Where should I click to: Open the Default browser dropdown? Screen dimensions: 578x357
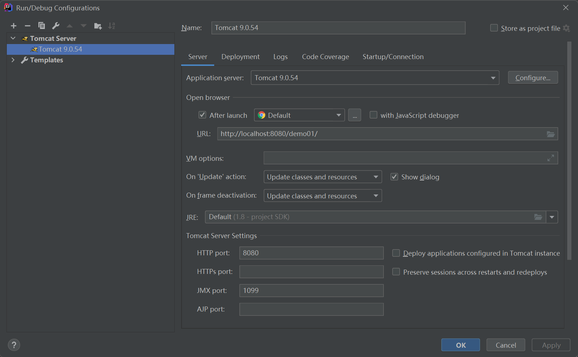(300, 115)
